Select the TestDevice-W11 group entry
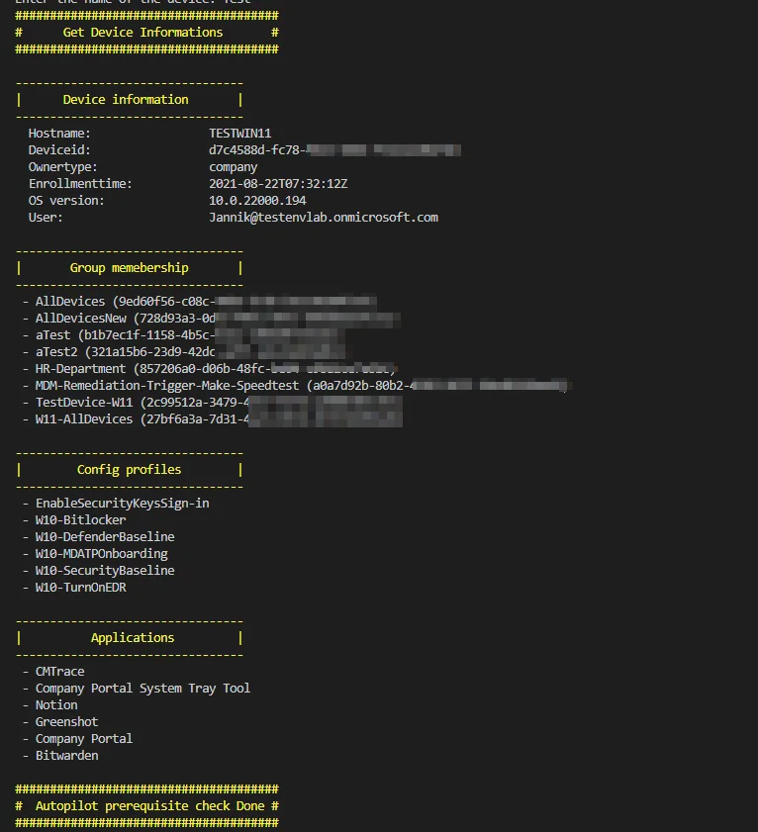This screenshot has height=832, width=758. [213, 403]
